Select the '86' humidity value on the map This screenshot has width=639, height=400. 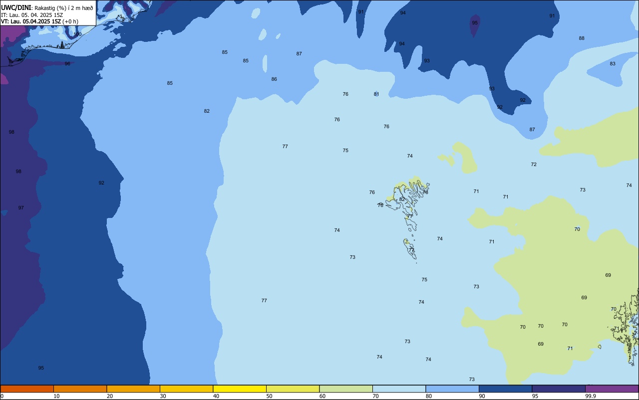(274, 79)
